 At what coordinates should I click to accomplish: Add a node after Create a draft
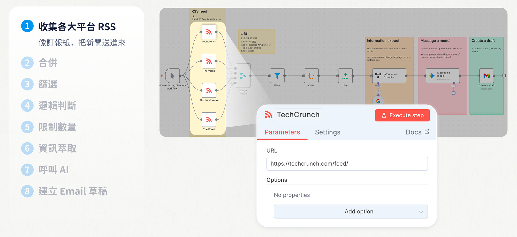coord(504,76)
